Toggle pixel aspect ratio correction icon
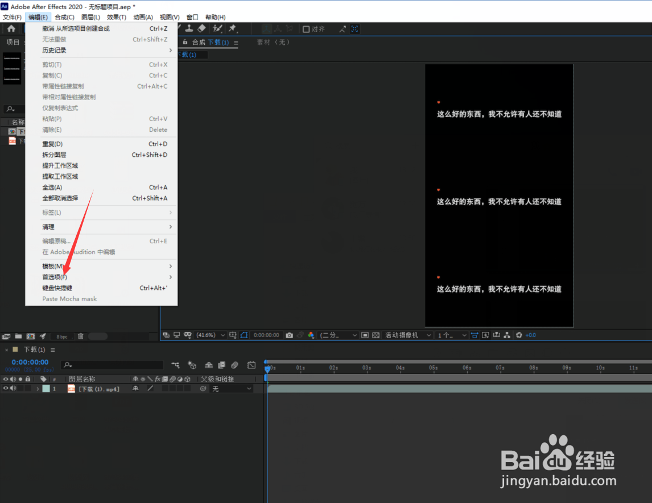Image resolution: width=652 pixels, height=503 pixels. tap(474, 335)
